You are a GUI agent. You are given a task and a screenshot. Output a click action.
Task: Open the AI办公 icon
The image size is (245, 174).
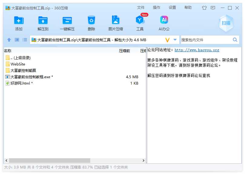(x=164, y=20)
